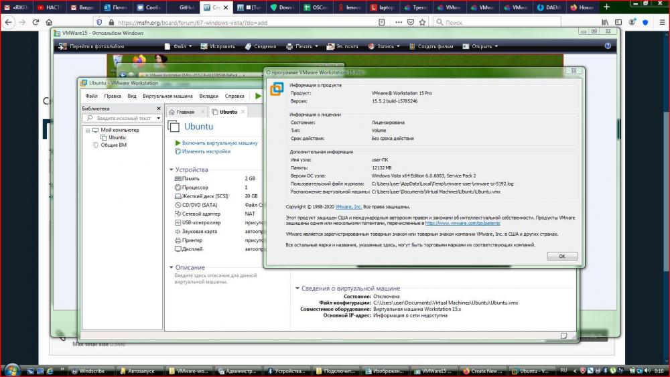Open Виртуальная машина menu in VMware window
The width and height of the screenshot is (670, 377).
(x=167, y=96)
